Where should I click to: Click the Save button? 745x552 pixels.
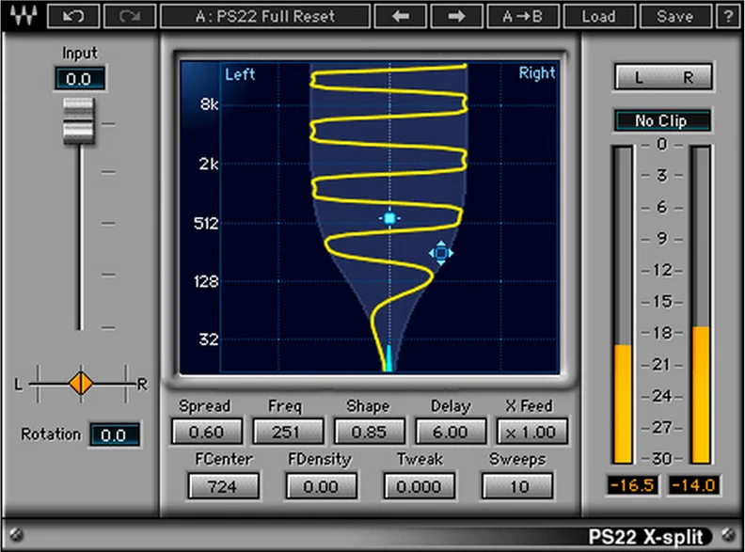coord(675,16)
